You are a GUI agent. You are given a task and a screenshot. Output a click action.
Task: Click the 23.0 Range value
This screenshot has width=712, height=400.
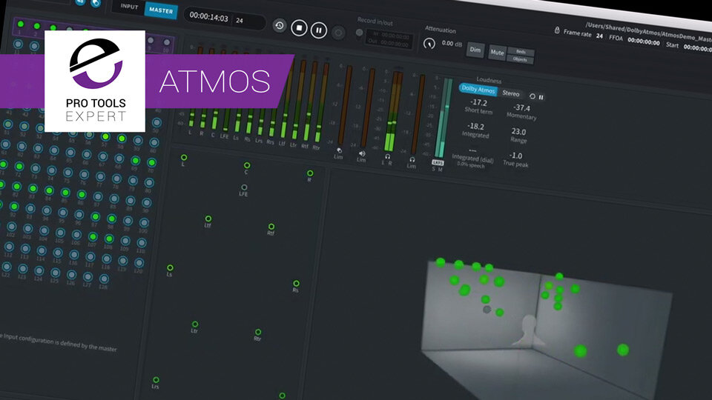[x=518, y=132]
